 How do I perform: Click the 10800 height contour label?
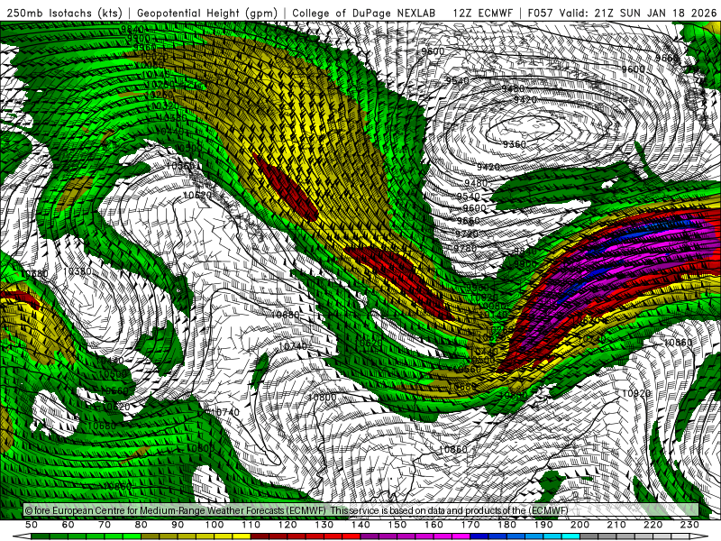click(x=322, y=397)
